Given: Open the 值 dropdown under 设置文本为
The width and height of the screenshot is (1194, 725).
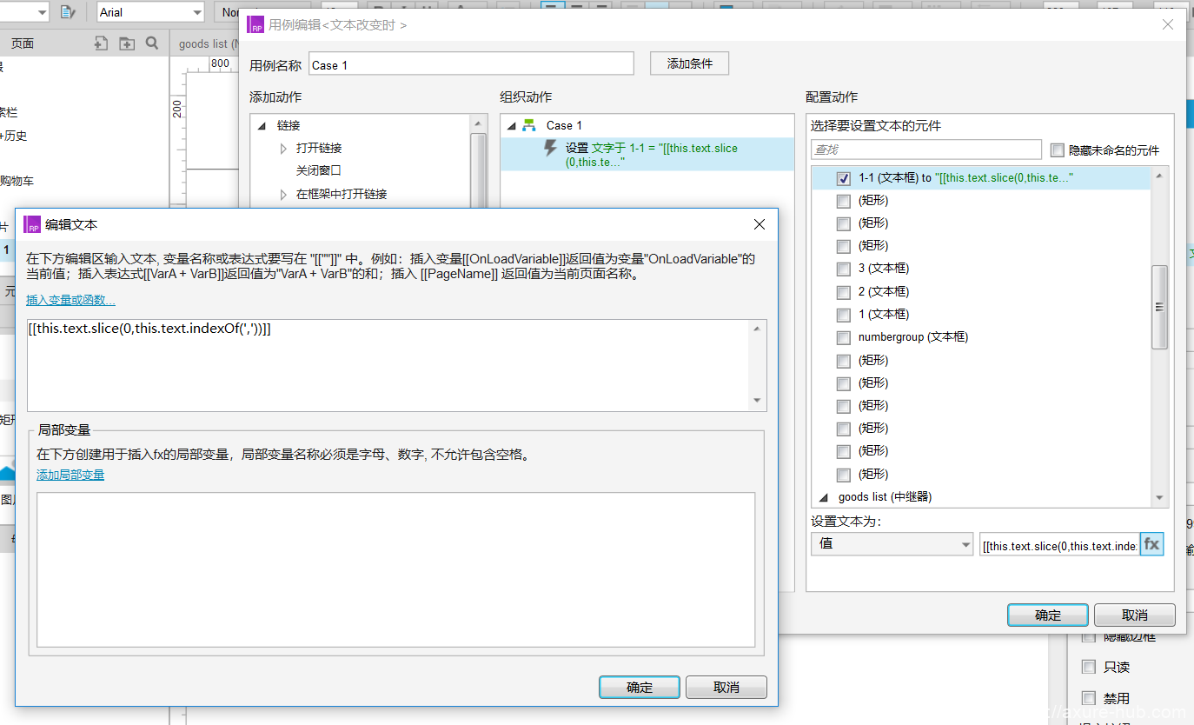Looking at the screenshot, I should [x=892, y=544].
